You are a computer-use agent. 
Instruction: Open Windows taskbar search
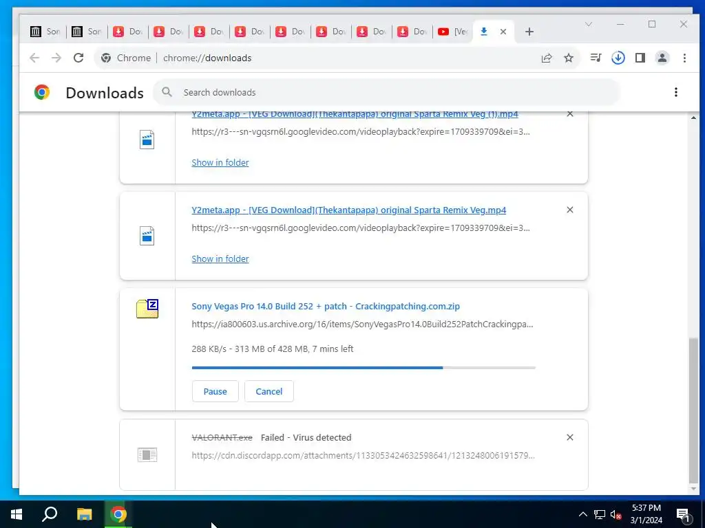click(x=50, y=514)
